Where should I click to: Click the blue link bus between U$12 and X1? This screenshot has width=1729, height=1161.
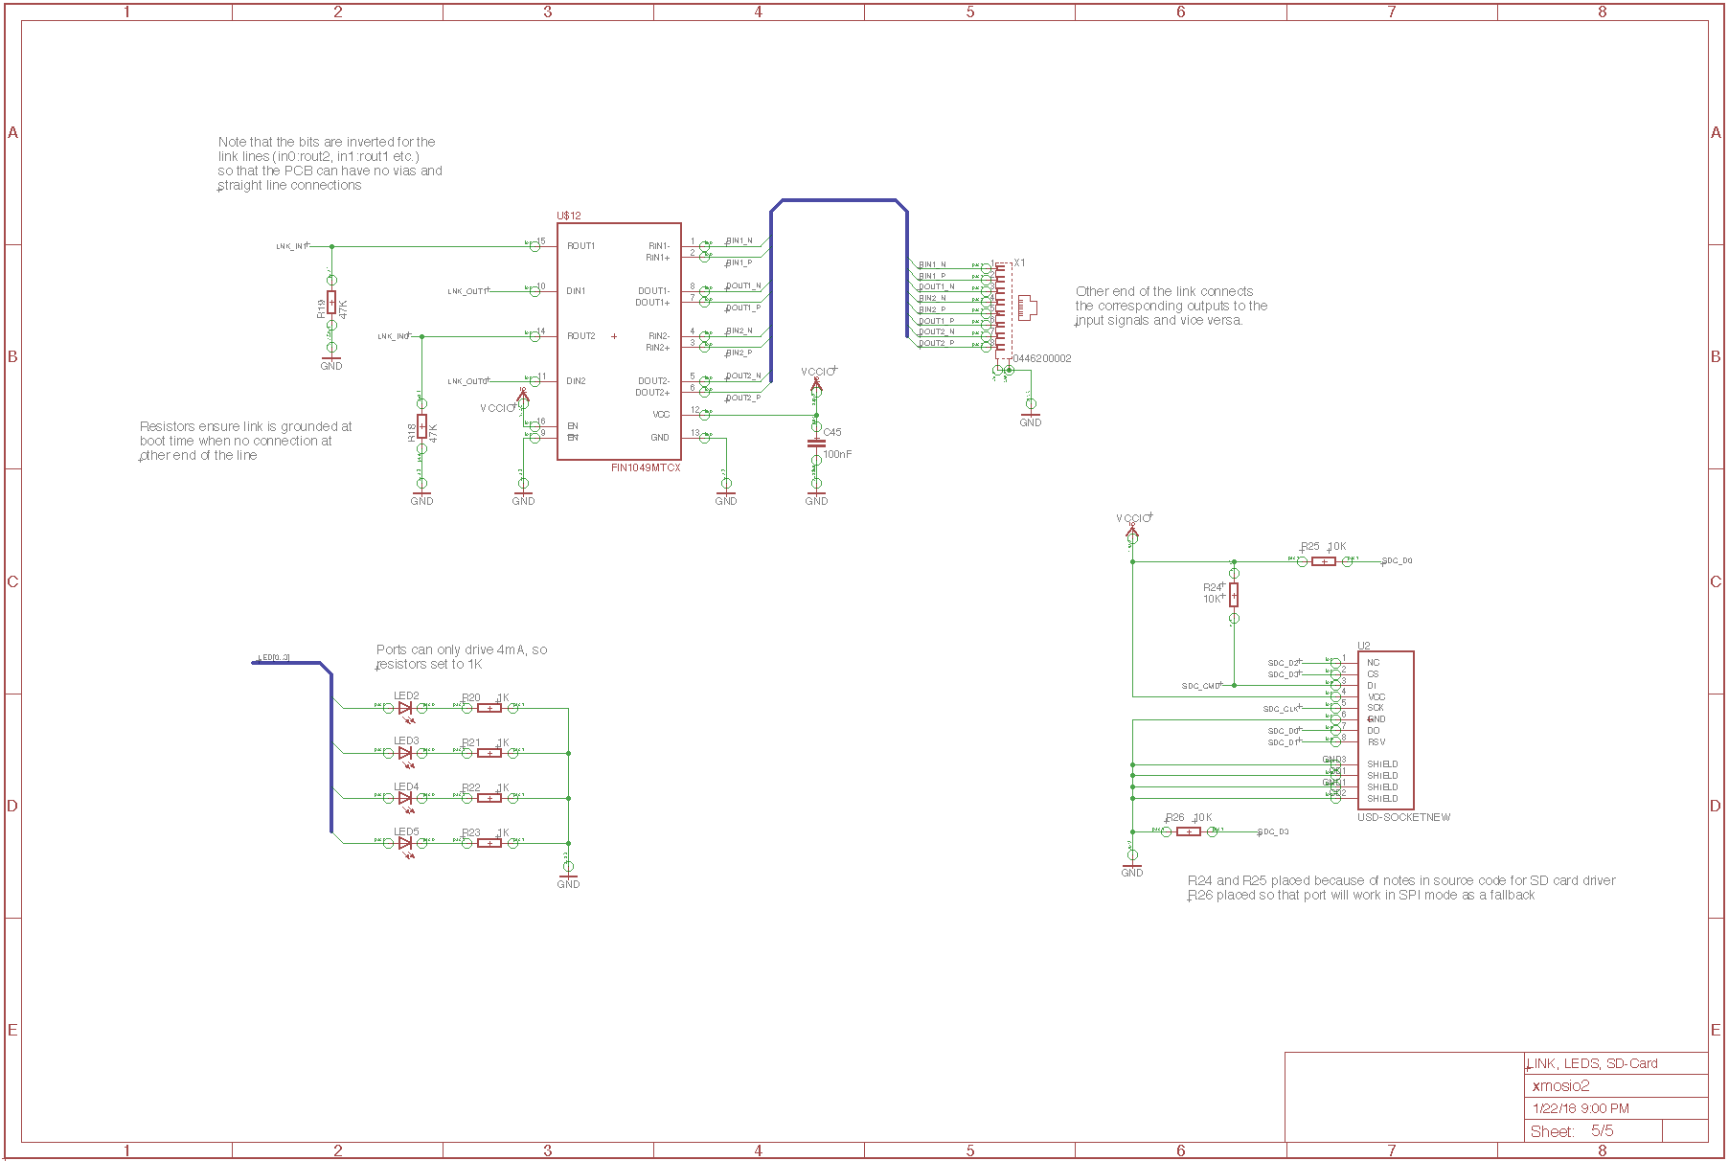839,200
